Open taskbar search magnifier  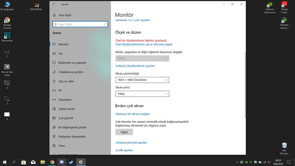[14, 162]
